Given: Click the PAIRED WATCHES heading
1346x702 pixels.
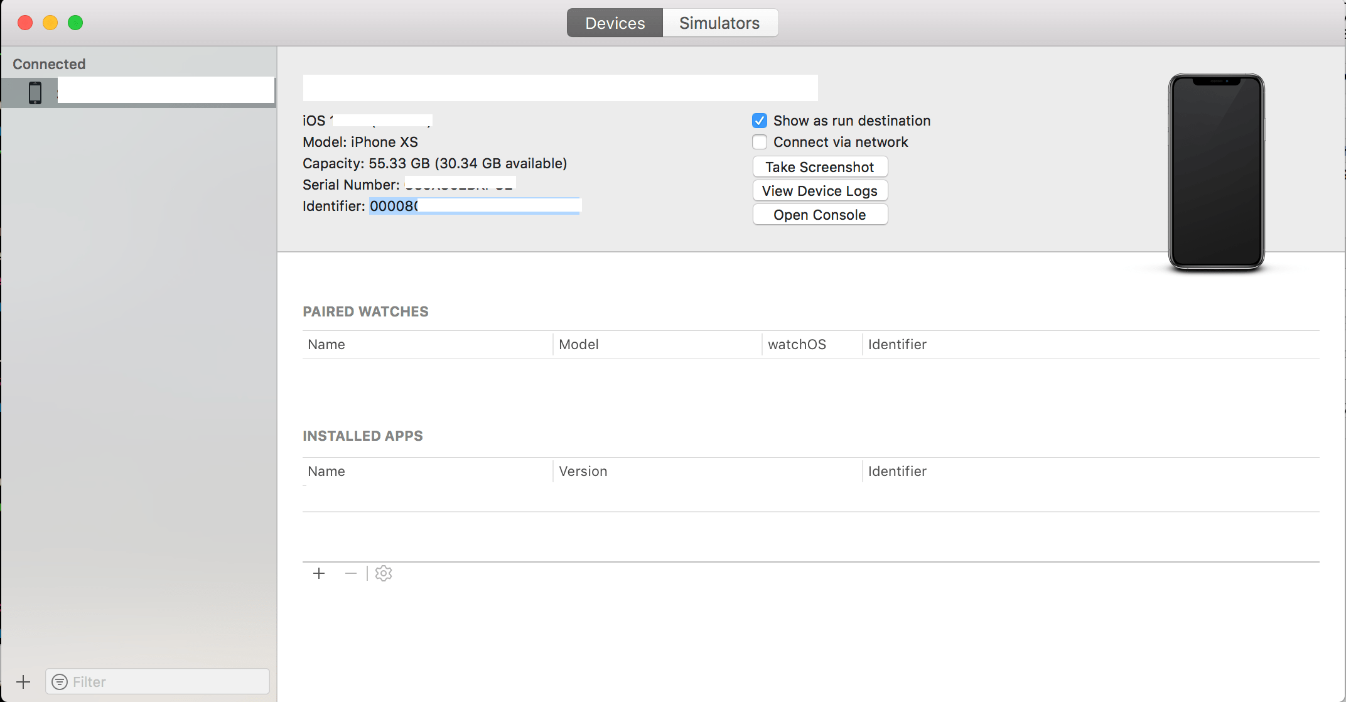Looking at the screenshot, I should pos(365,312).
